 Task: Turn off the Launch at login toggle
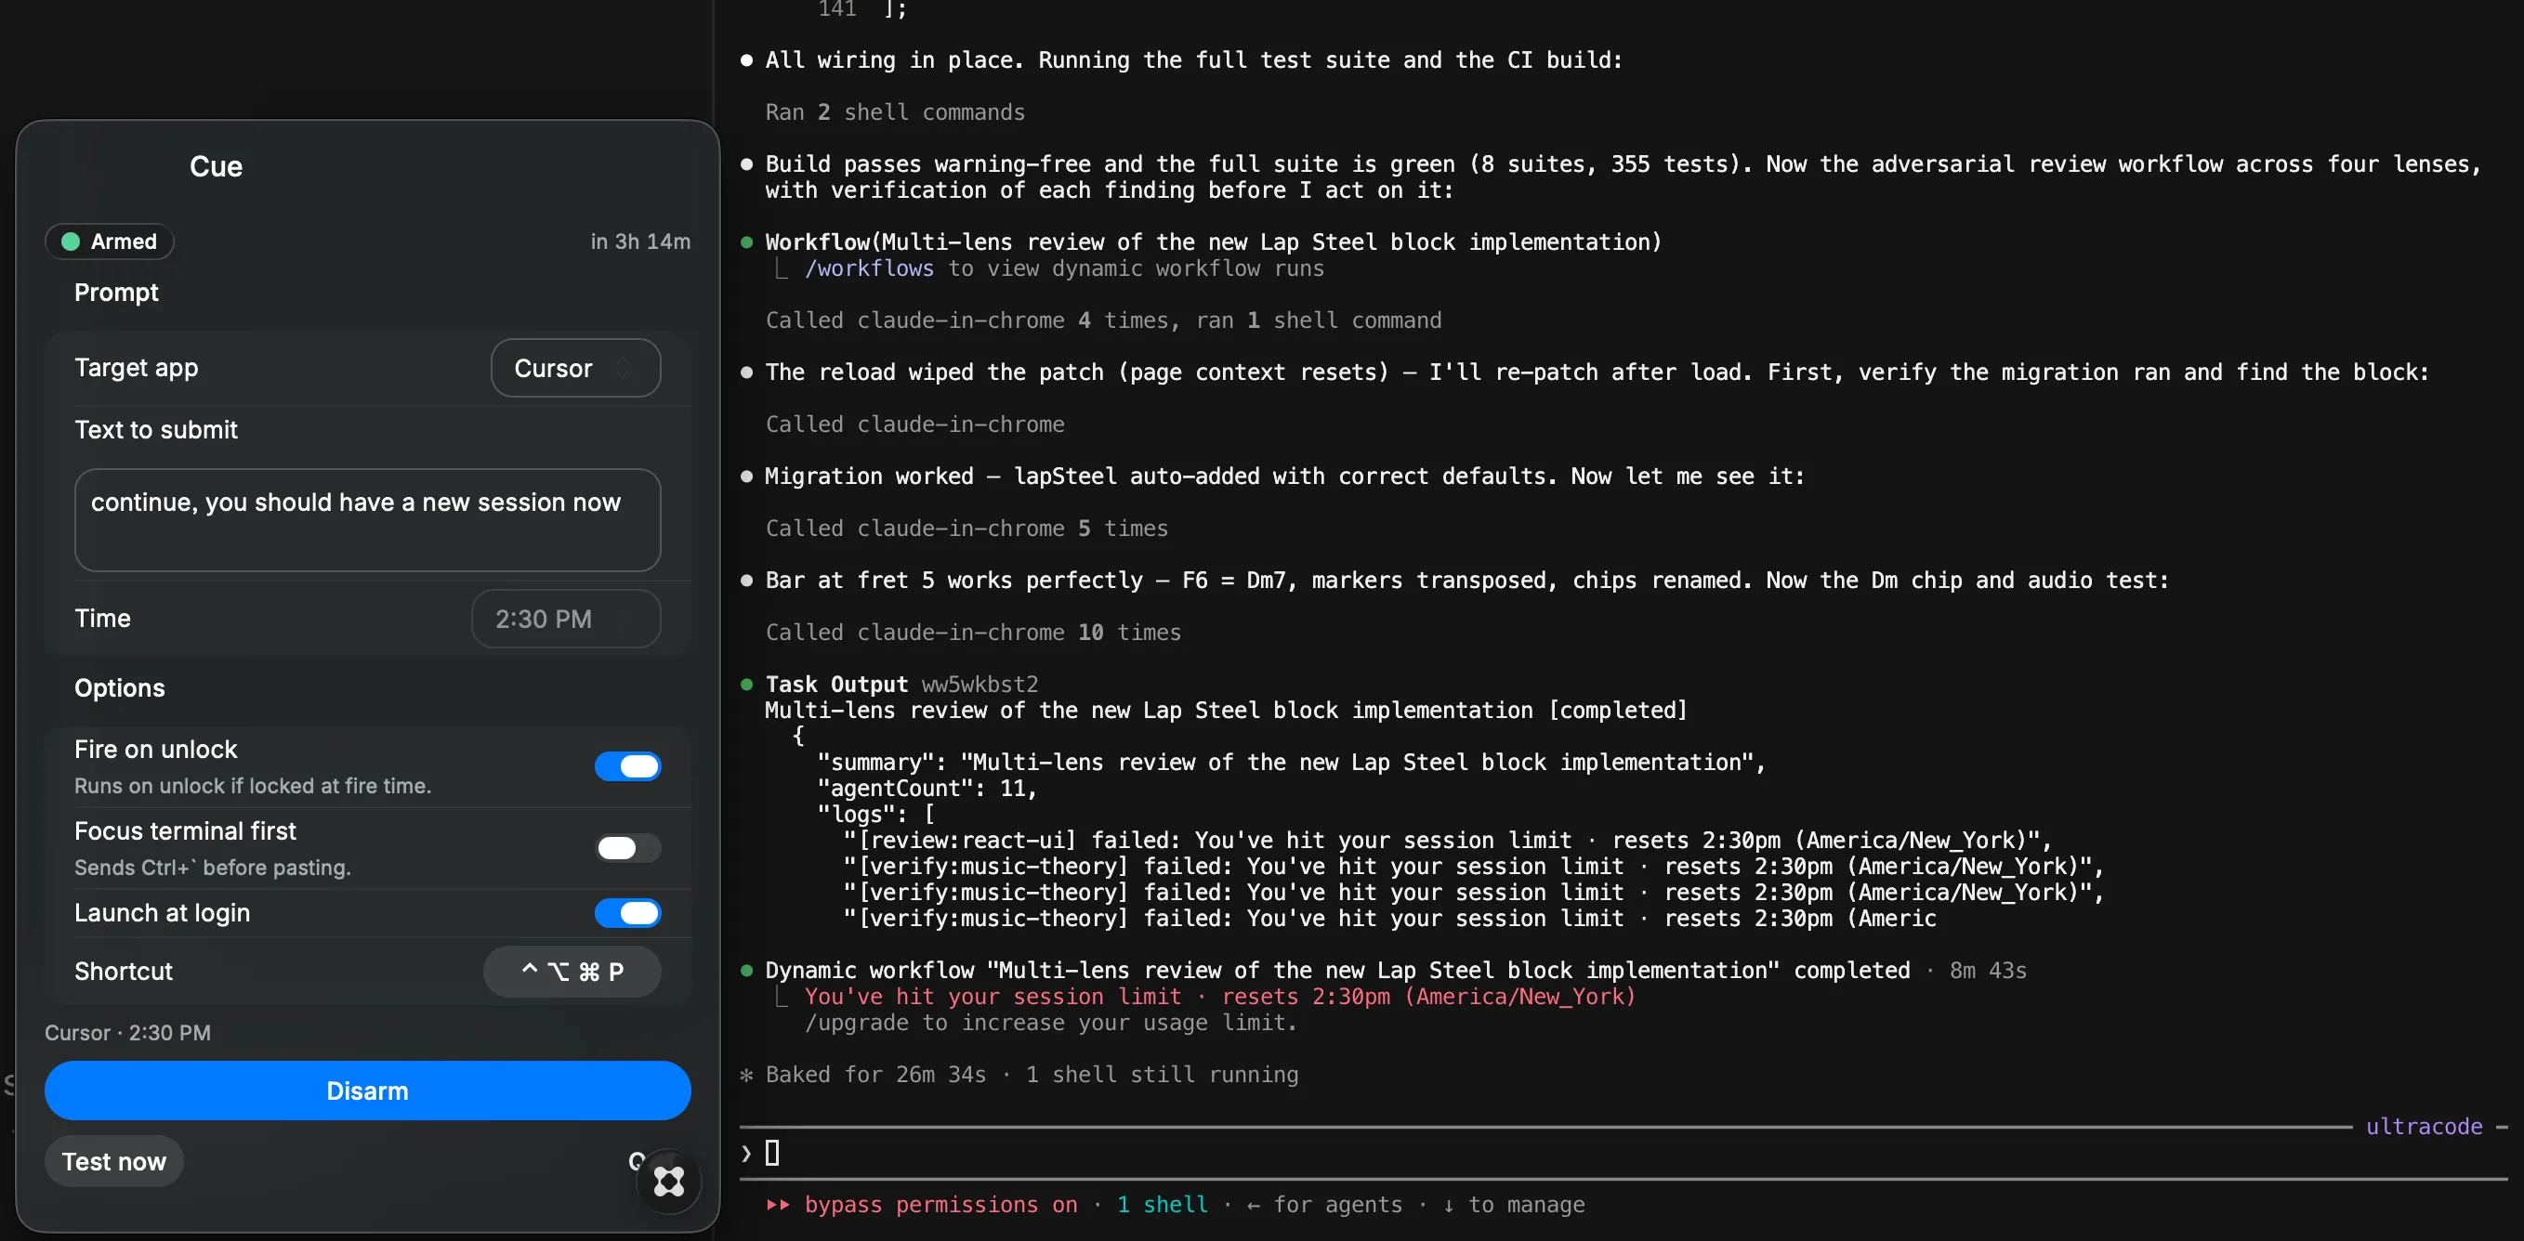pos(628,913)
